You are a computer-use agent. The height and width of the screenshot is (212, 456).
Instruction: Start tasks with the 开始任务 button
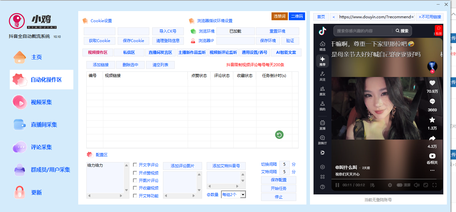point(278,188)
